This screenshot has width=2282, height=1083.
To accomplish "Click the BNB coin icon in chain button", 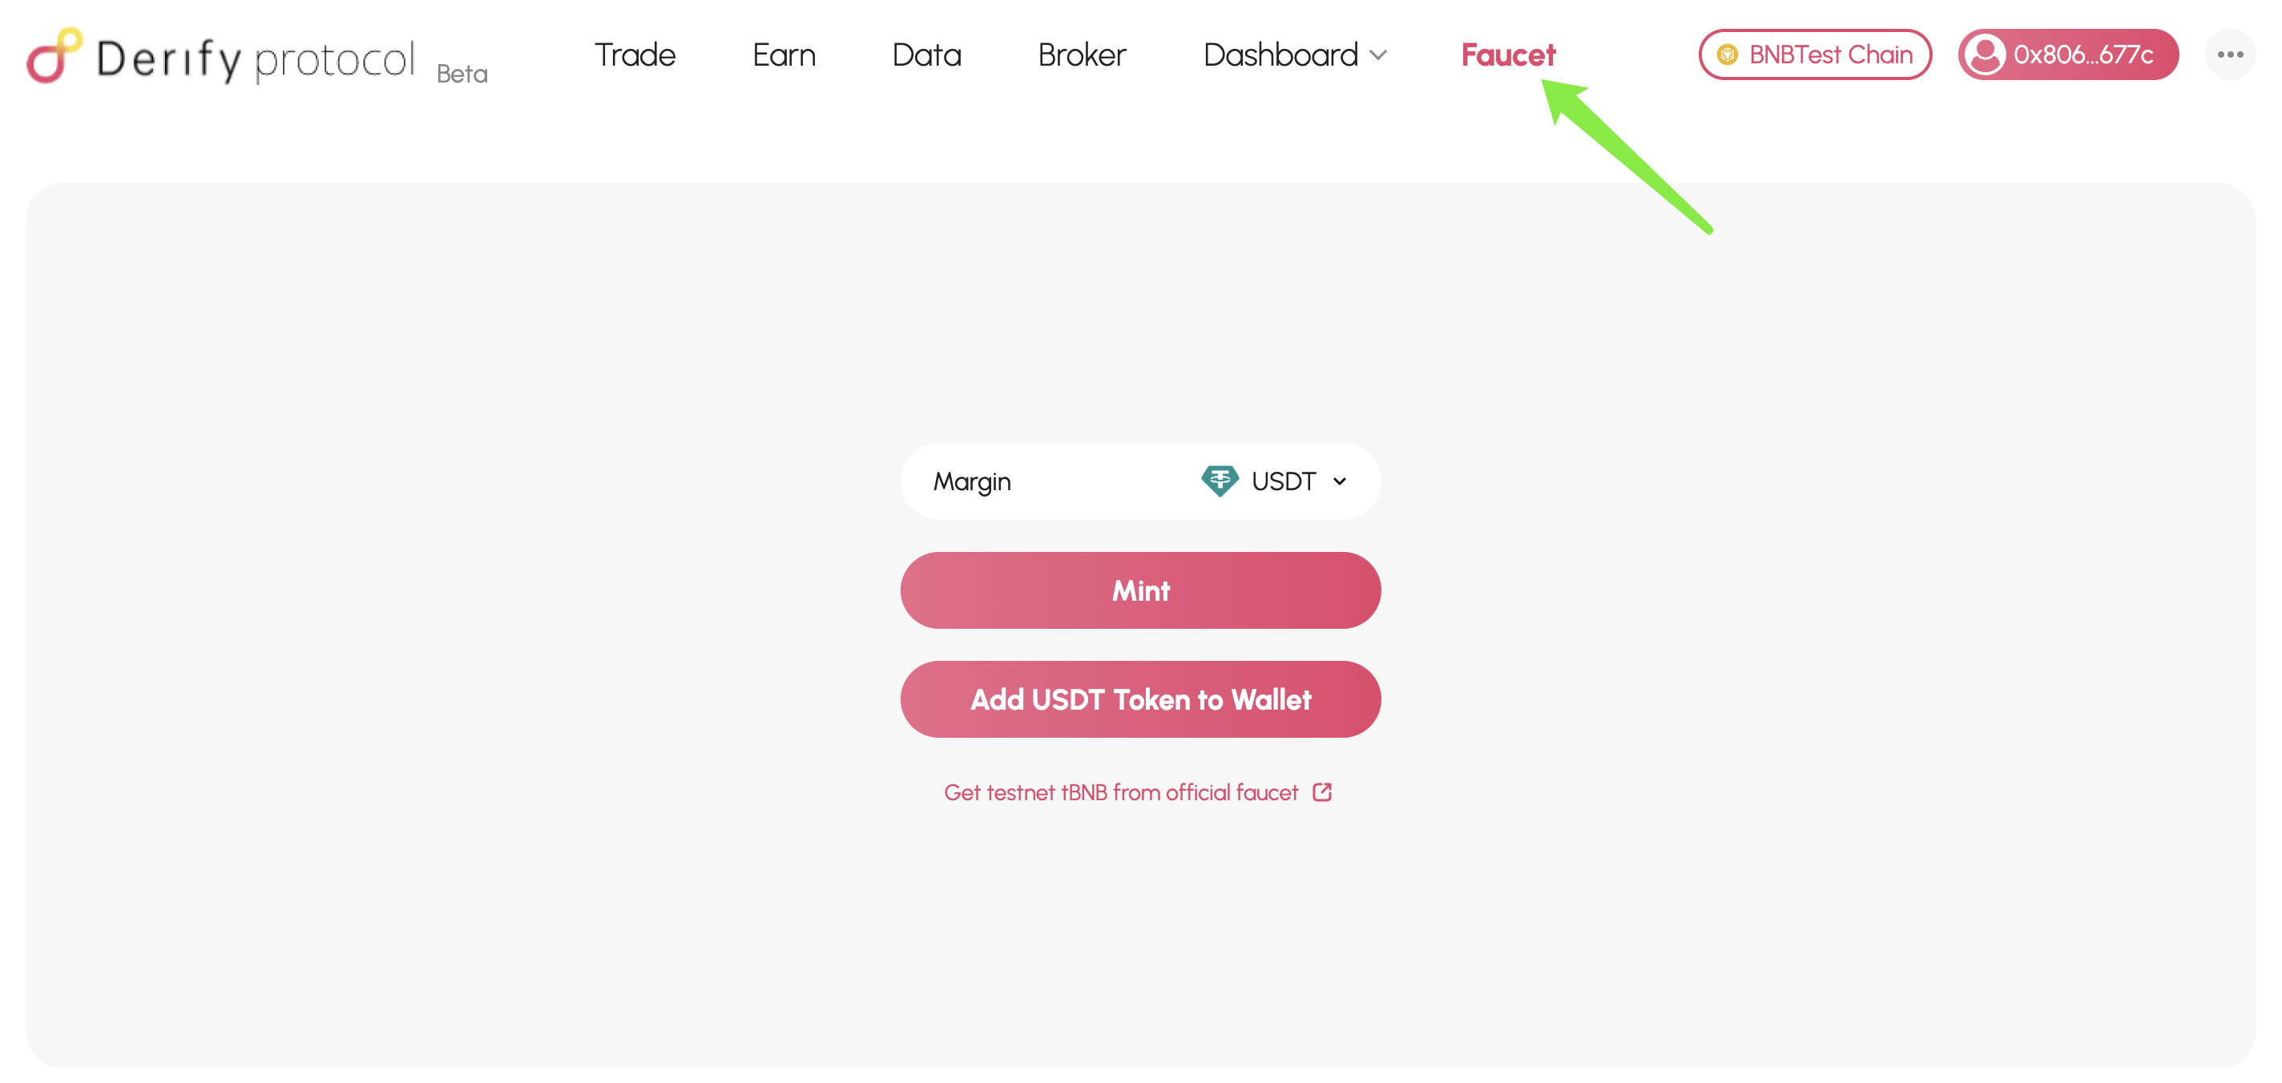I will click(x=1727, y=55).
